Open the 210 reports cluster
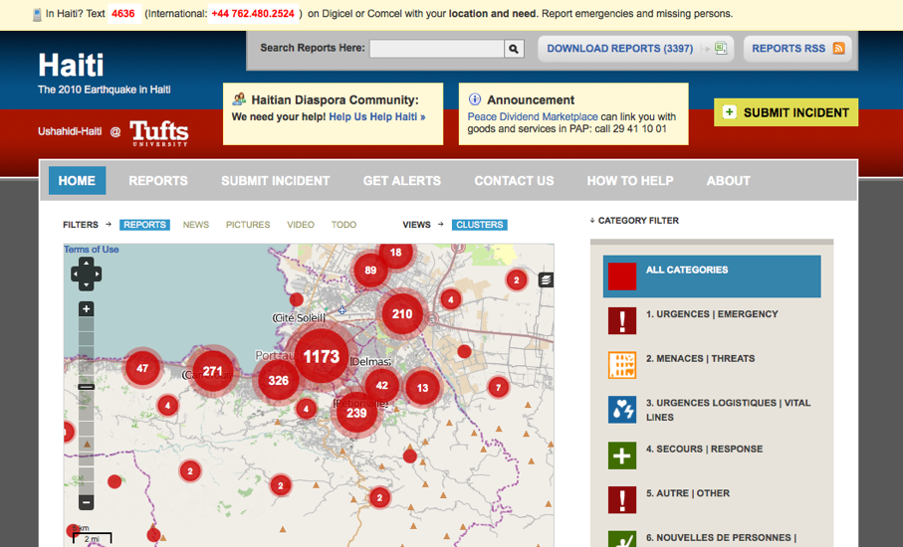This screenshot has height=547, width=903. (402, 314)
